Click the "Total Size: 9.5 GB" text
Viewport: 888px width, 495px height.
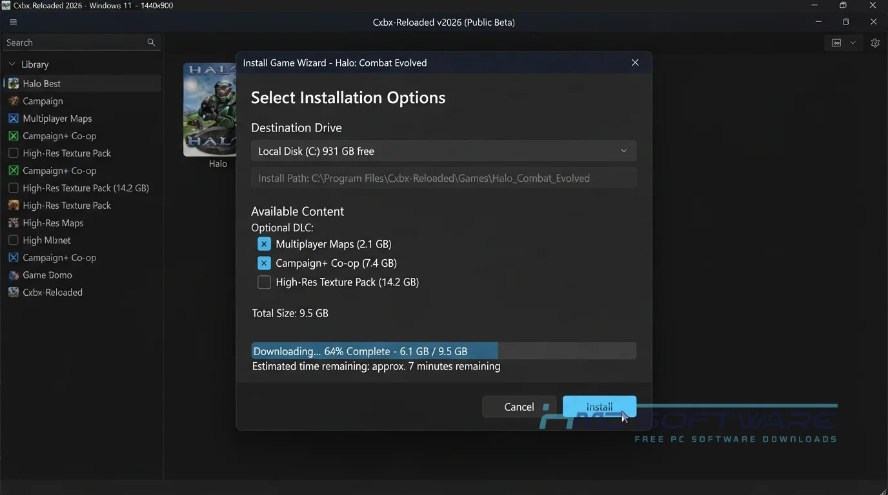click(x=290, y=313)
